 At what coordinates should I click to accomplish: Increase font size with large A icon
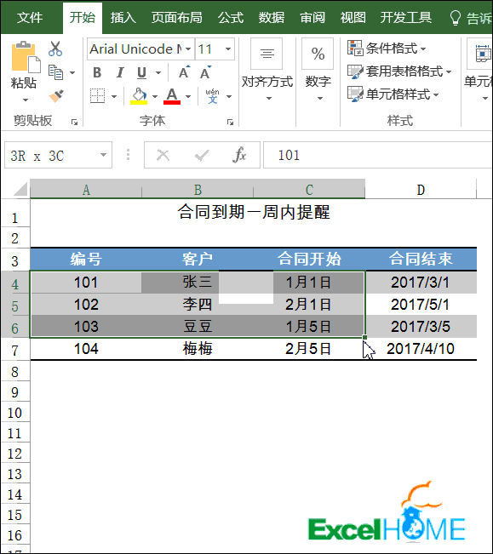[x=184, y=72]
